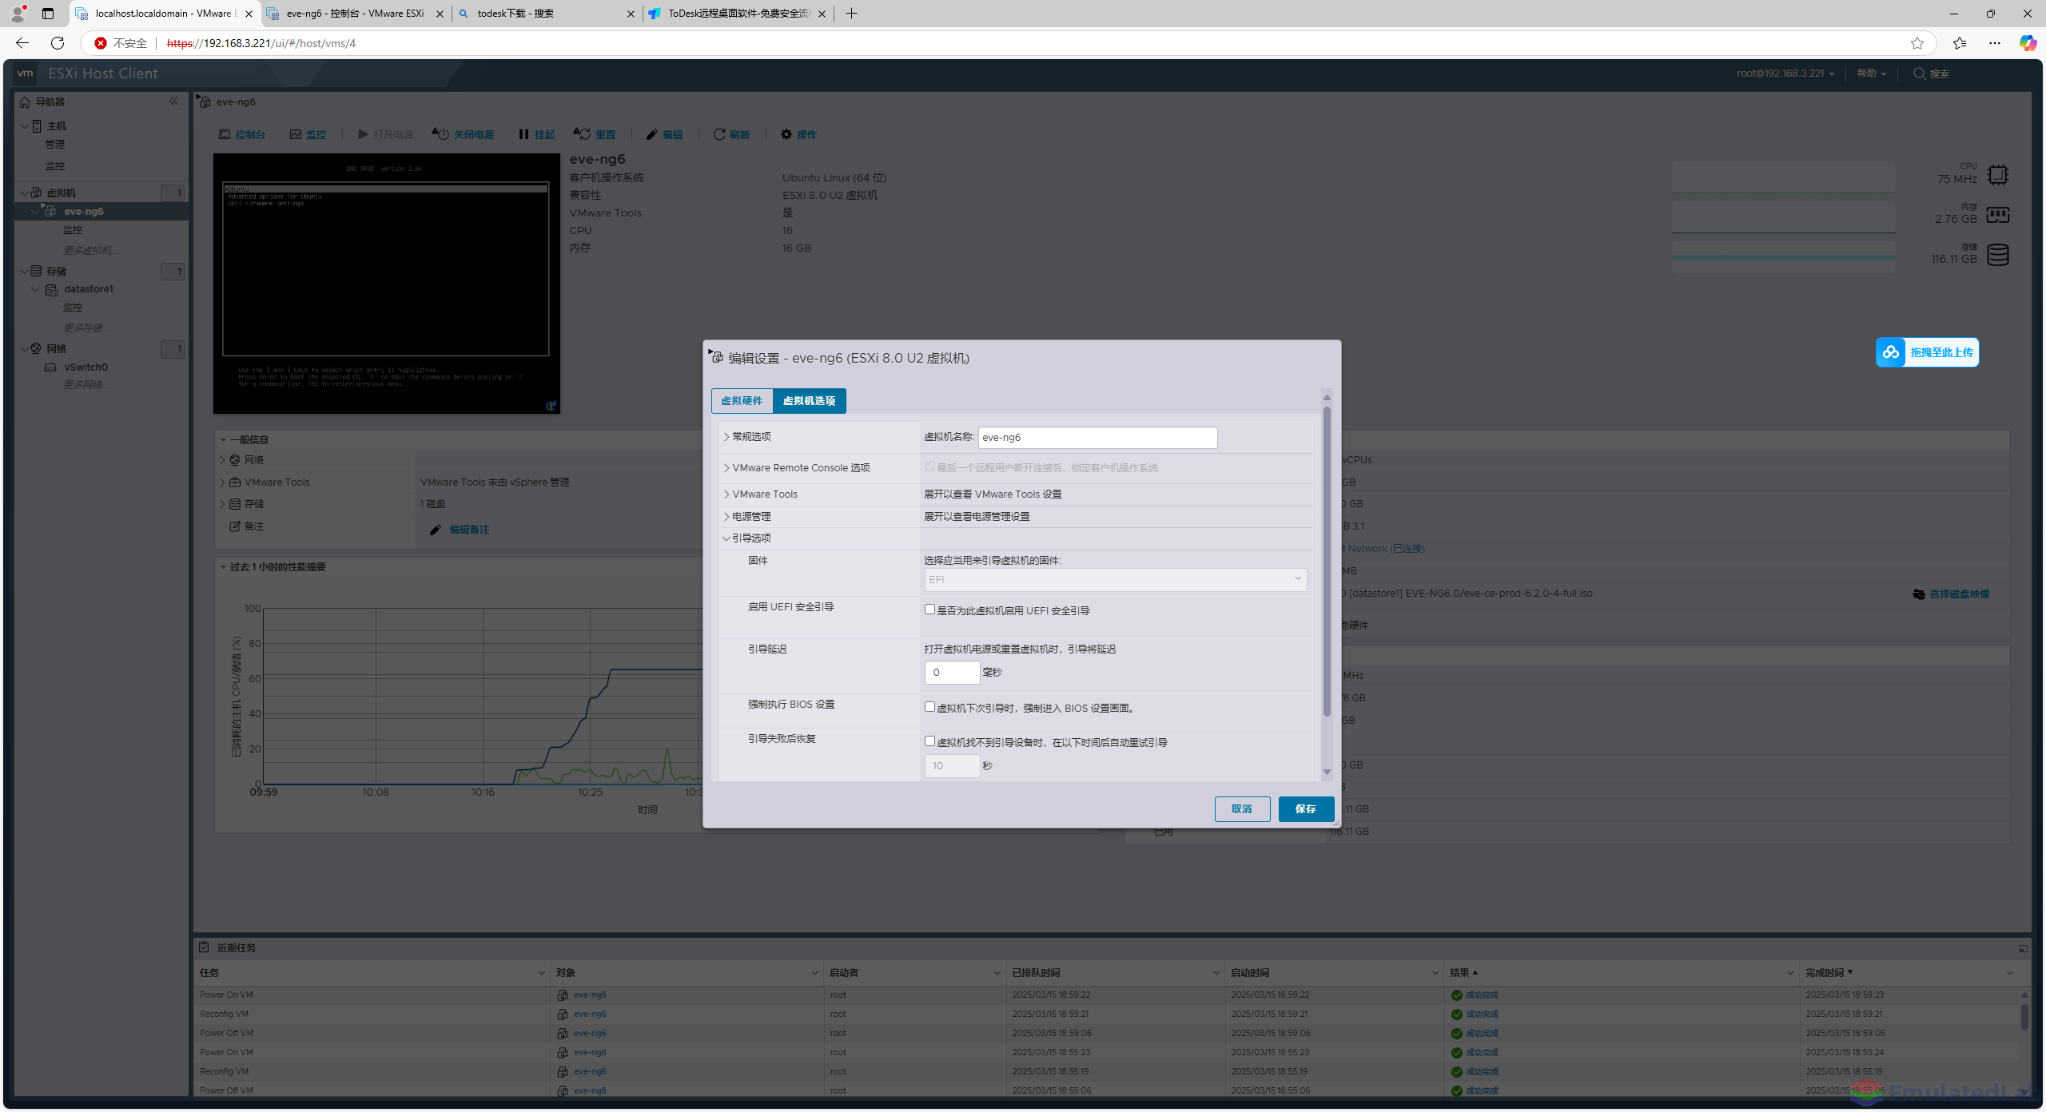Select the VM Options (虚拟机选项) tab

809,401
